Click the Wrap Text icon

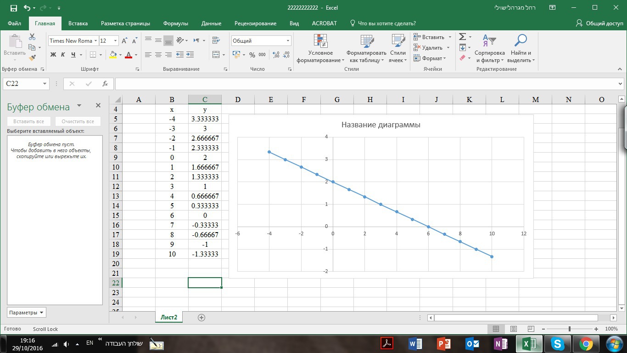coord(216,41)
